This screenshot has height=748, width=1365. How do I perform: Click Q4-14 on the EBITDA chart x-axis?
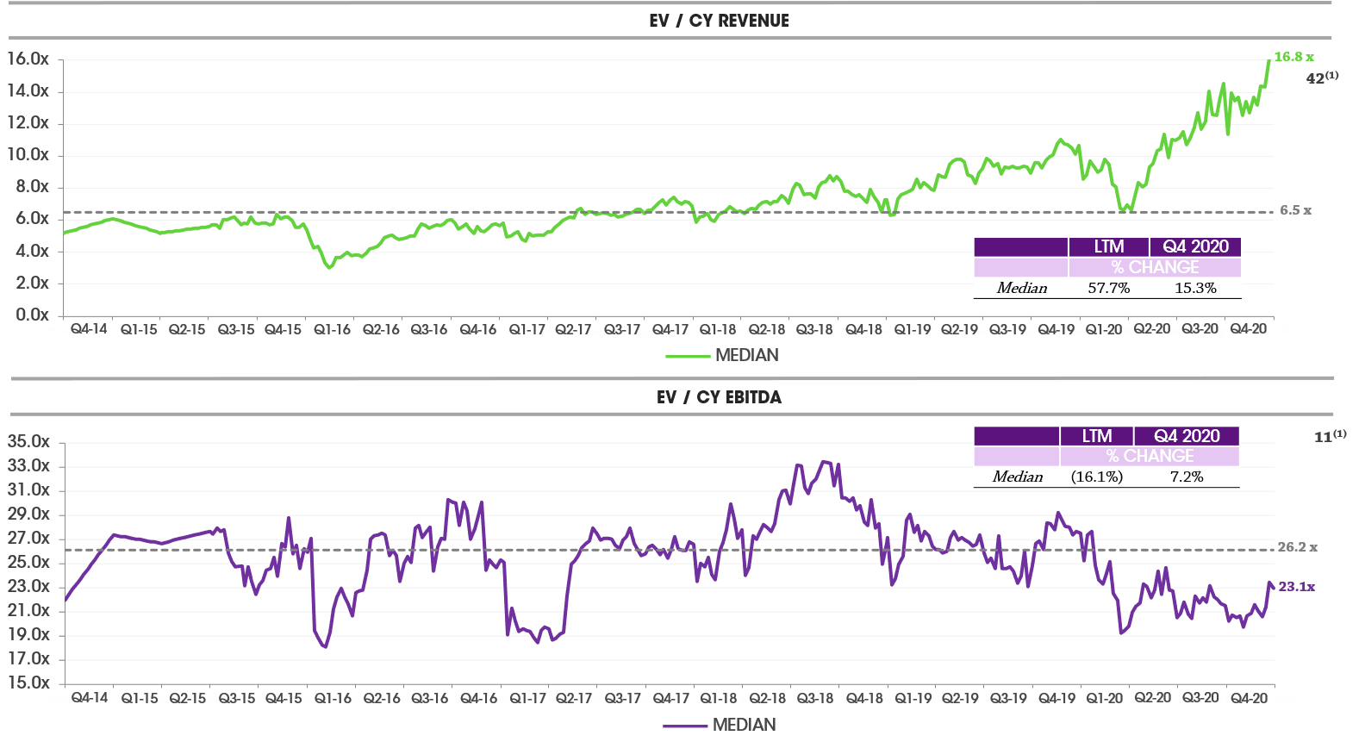click(x=90, y=698)
